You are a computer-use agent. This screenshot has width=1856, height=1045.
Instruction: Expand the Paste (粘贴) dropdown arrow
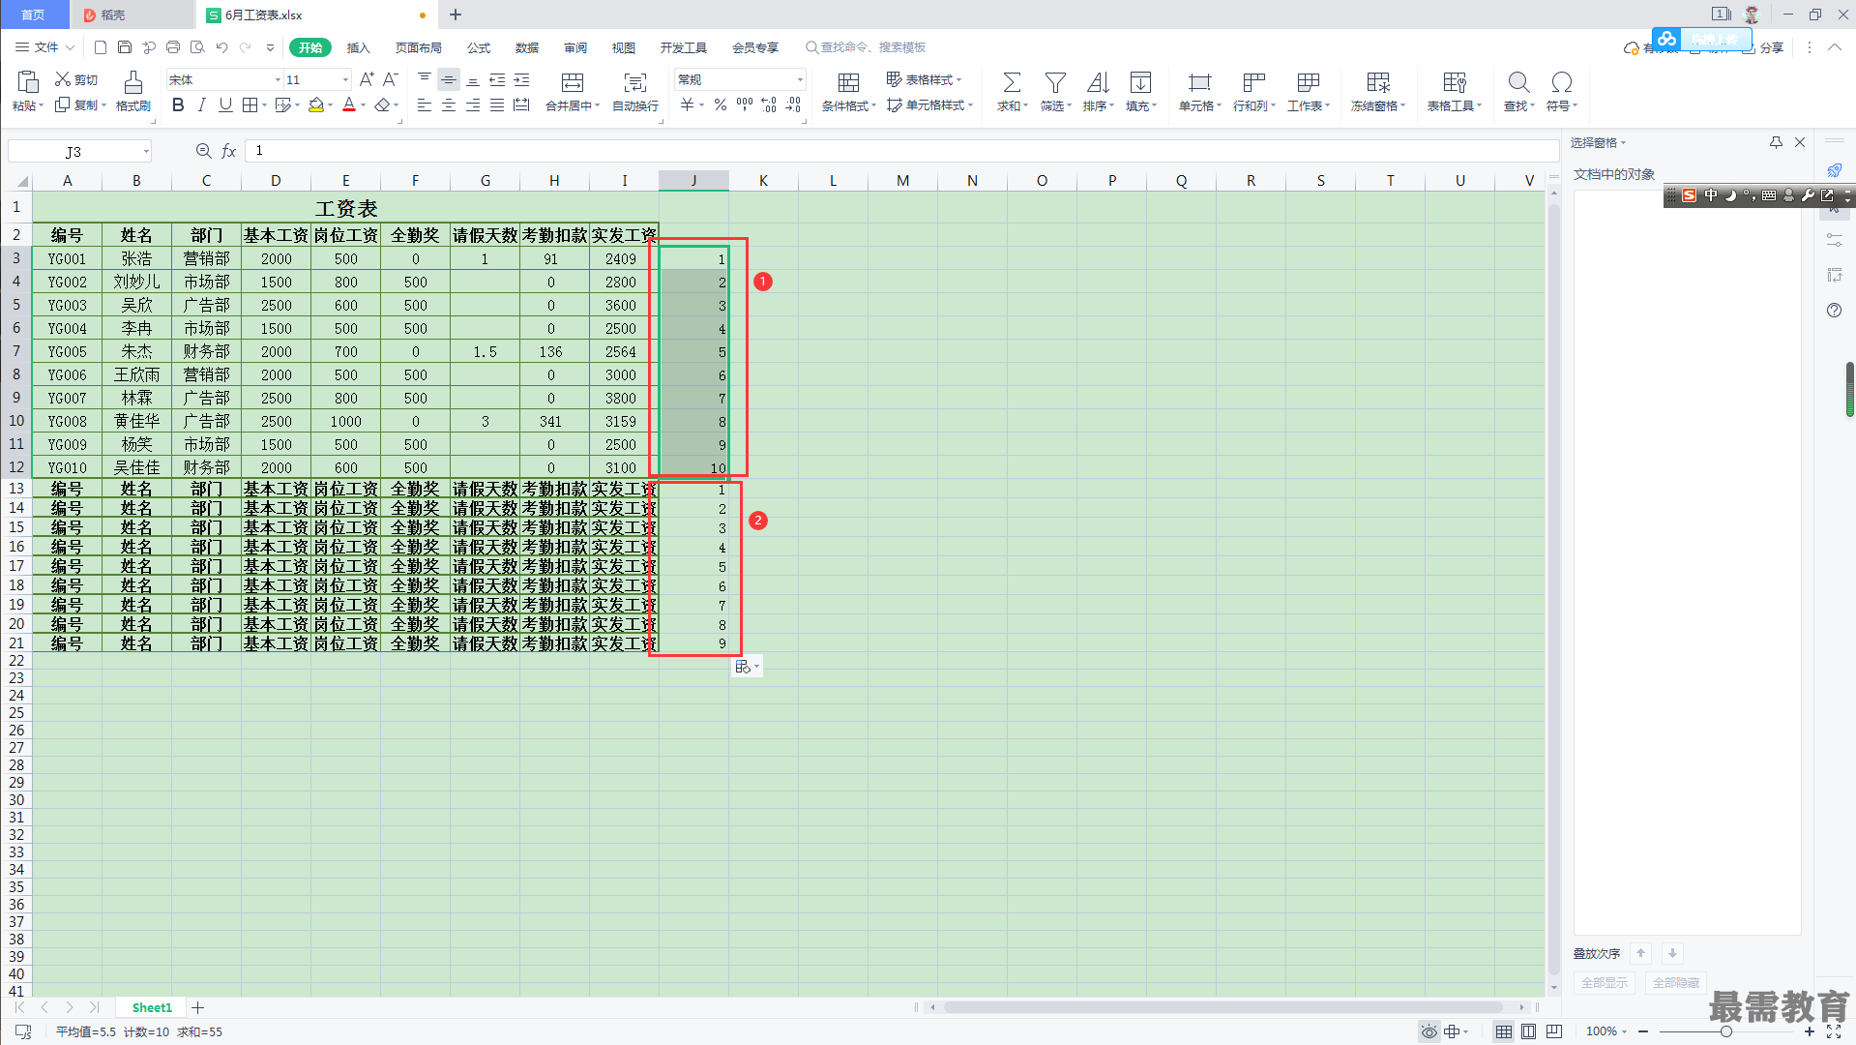[42, 106]
